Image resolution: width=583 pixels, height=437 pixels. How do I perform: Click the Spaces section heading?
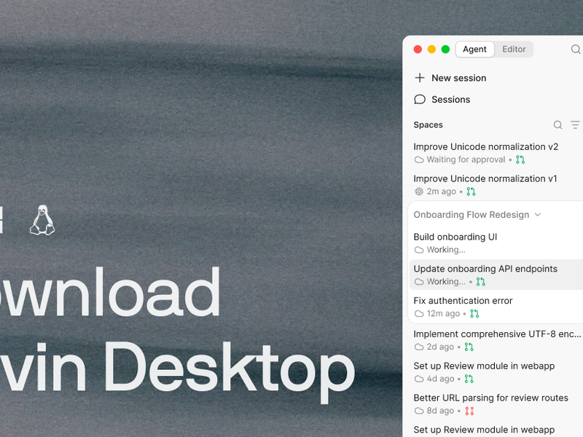click(428, 125)
